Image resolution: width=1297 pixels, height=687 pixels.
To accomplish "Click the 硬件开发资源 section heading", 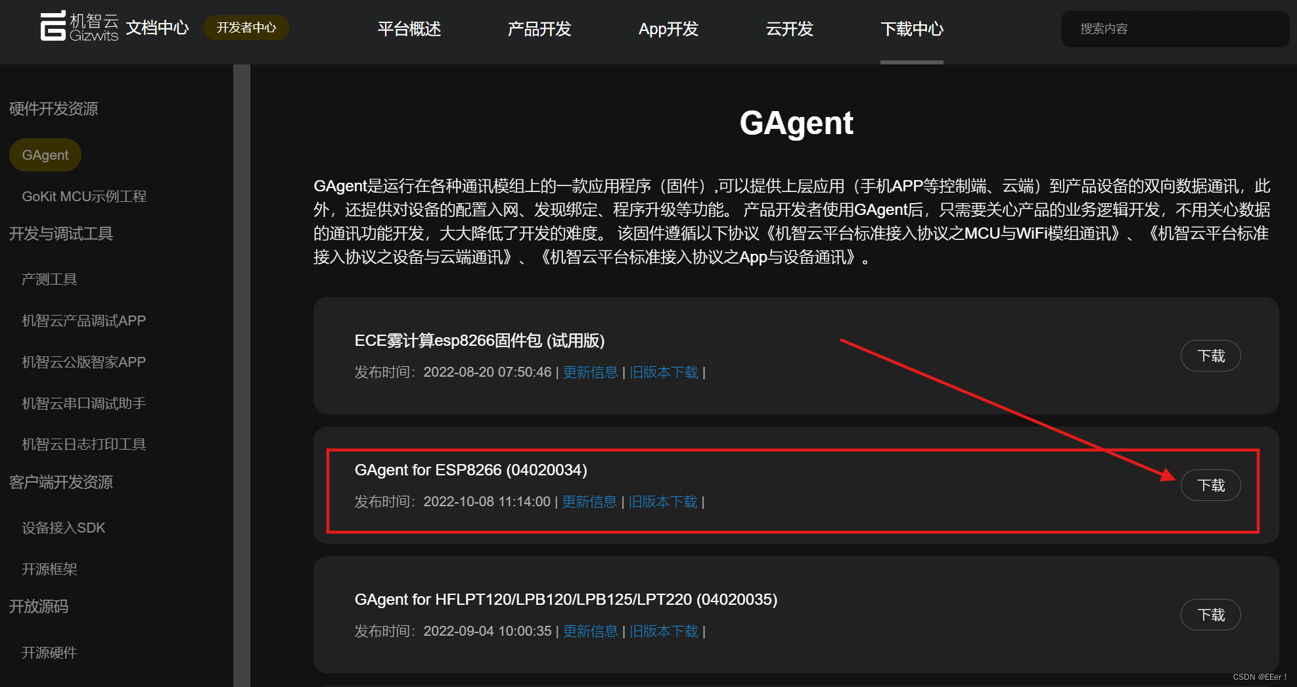I will pyautogui.click(x=53, y=108).
